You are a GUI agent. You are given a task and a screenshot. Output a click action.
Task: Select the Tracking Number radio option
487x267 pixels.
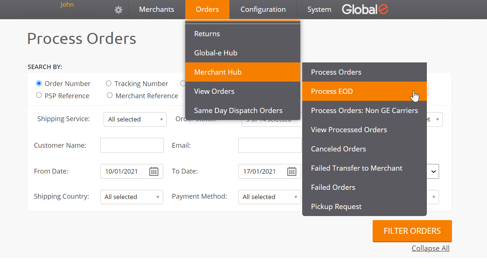click(109, 83)
